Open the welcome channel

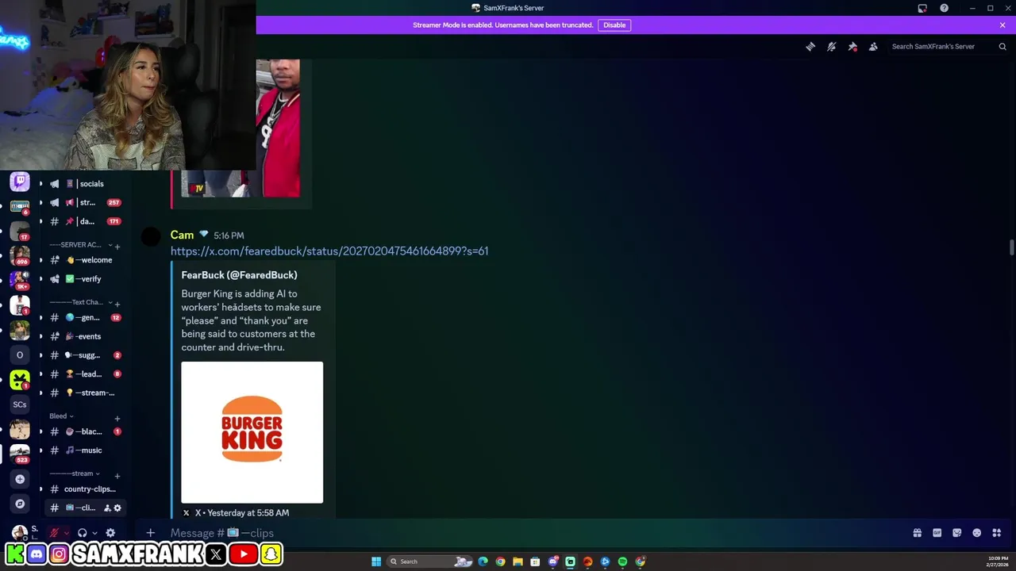point(84,260)
